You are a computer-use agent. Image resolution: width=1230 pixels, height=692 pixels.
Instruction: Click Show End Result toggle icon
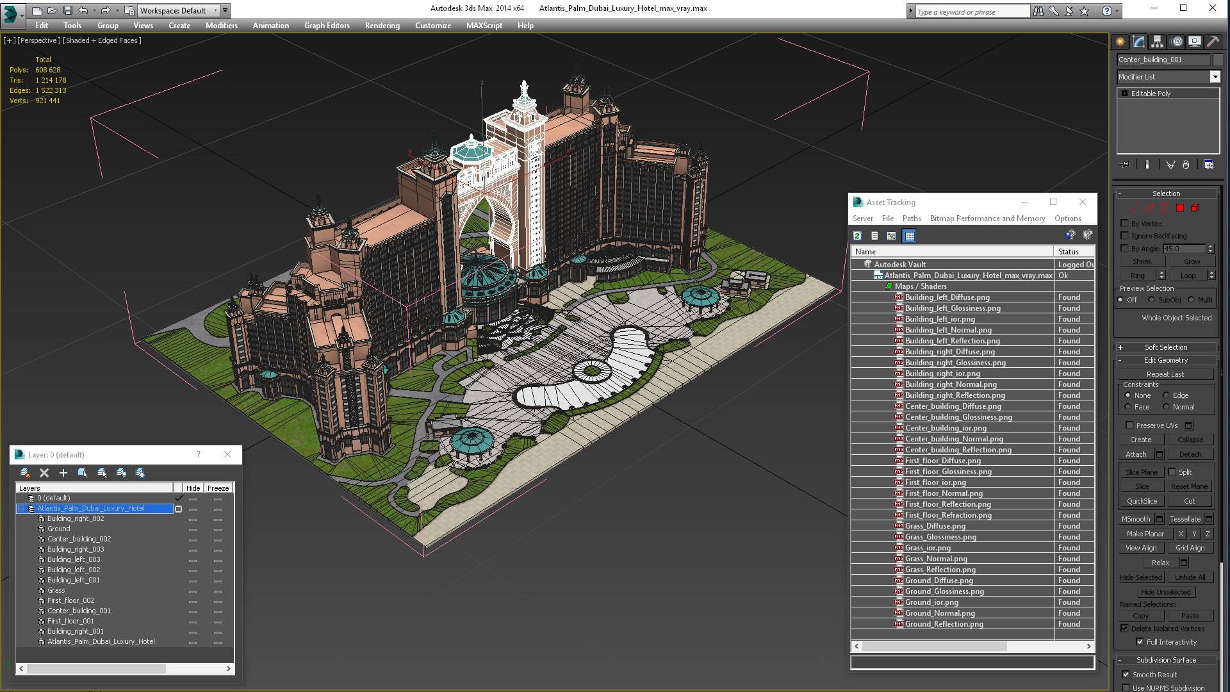point(1147,165)
